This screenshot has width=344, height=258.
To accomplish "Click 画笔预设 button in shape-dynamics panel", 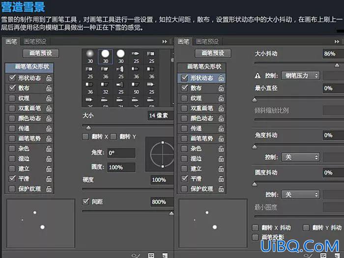I will (213, 53).
